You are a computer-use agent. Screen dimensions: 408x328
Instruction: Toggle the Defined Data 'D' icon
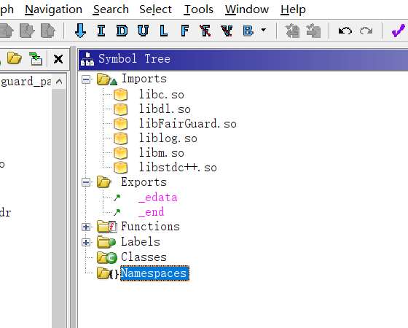pos(122,31)
